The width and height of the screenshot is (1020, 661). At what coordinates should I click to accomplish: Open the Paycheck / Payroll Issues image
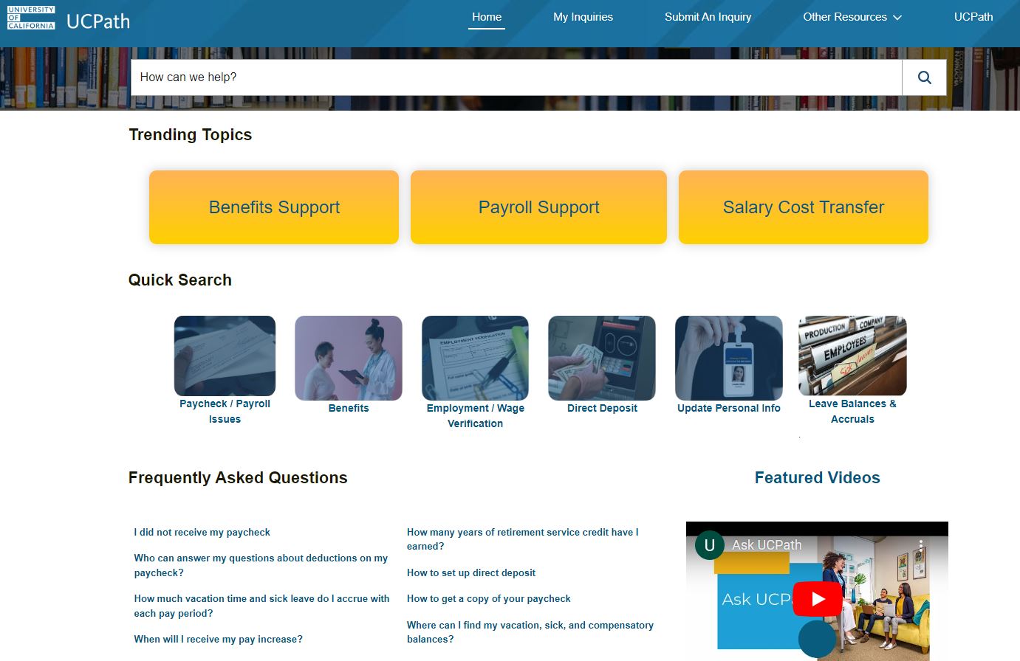pyautogui.click(x=225, y=356)
